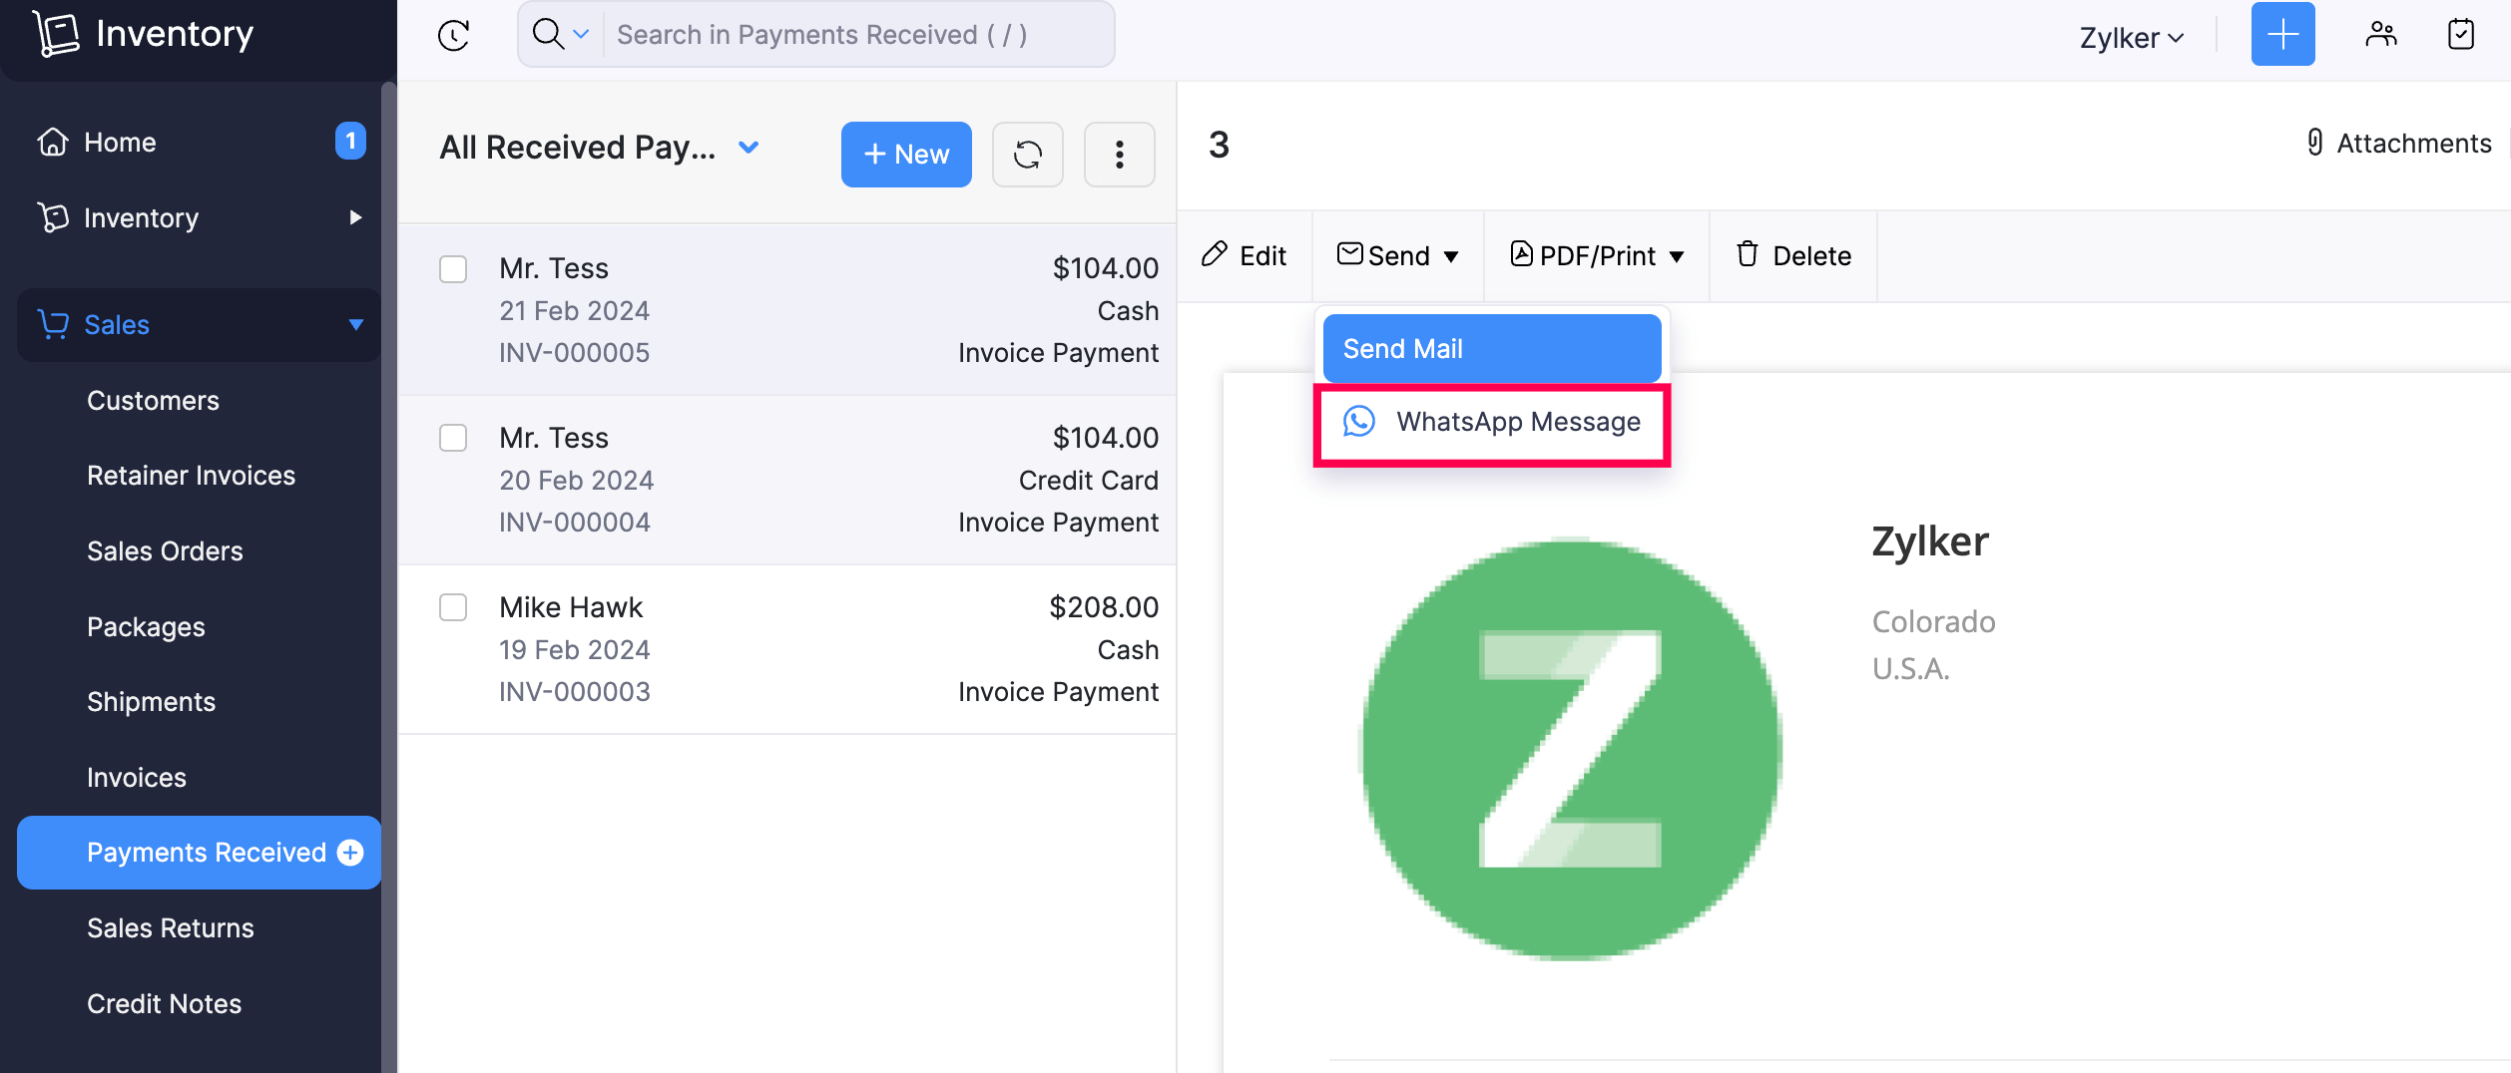Select the checkbox for Mr. Tess 21 Feb payment

(453, 269)
